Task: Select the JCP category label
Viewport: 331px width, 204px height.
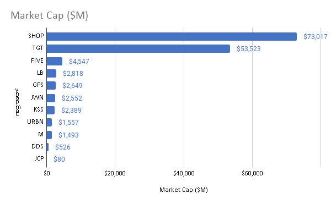Action: [39, 158]
